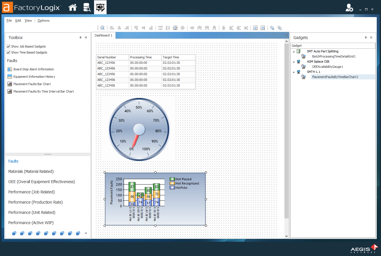Open the database search icon

87,7
